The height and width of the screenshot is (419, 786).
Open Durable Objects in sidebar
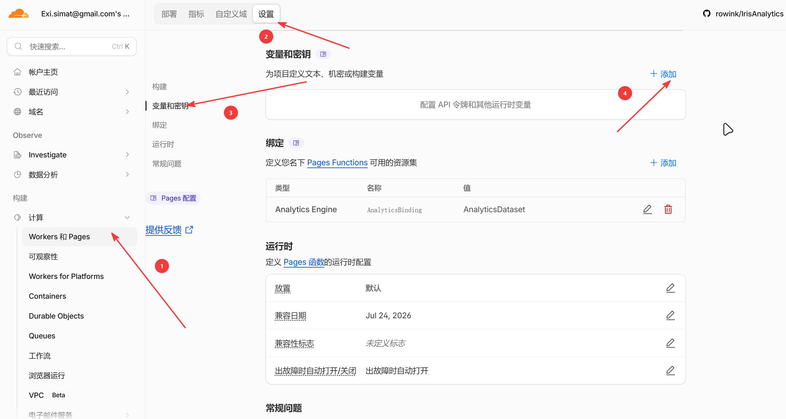pos(56,316)
